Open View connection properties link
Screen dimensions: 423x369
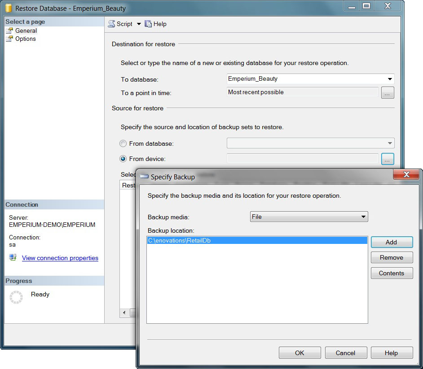pyautogui.click(x=60, y=258)
